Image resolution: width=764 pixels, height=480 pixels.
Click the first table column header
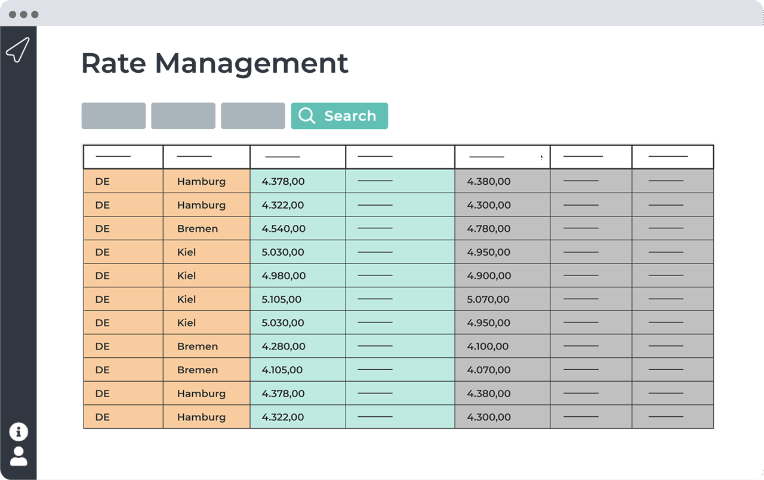[123, 157]
